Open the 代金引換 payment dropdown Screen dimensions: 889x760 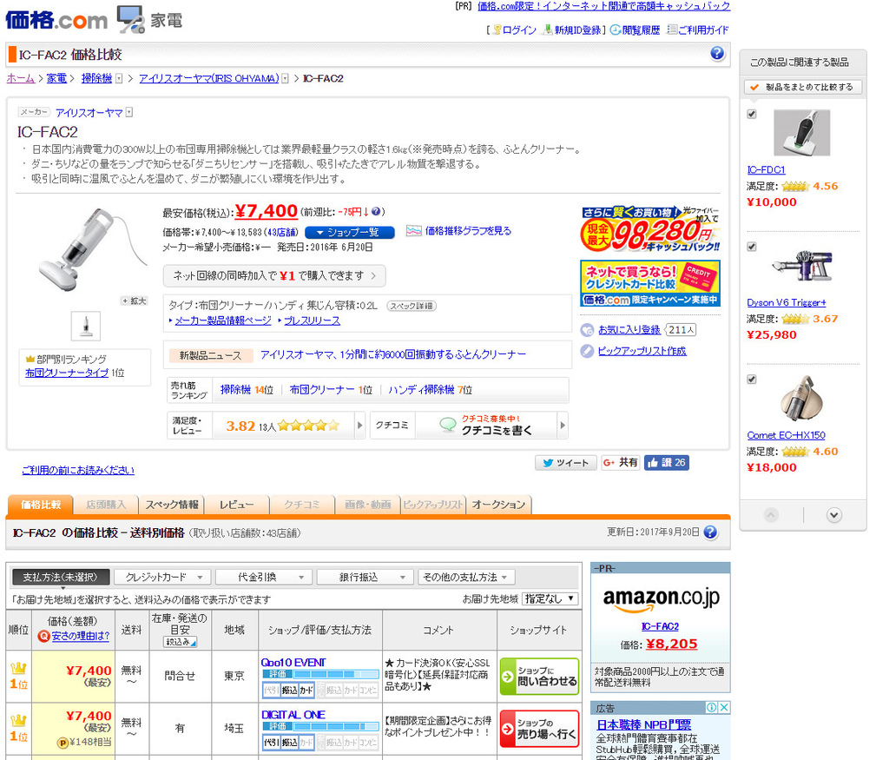(x=264, y=578)
